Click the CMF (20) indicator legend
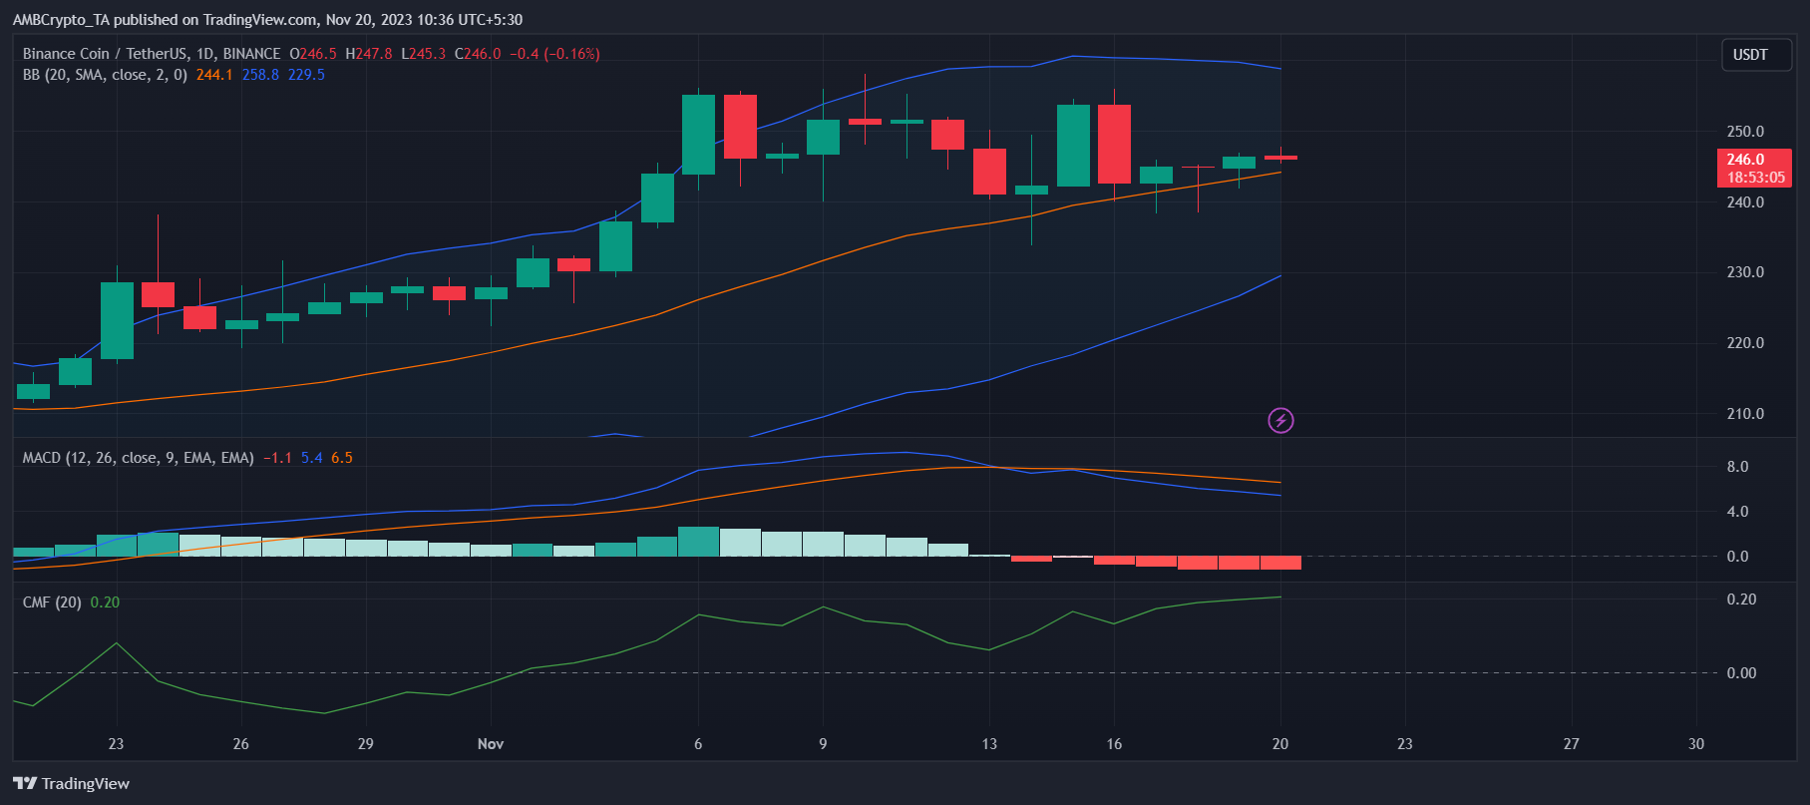Viewport: 1810px width, 805px height. 52,603
